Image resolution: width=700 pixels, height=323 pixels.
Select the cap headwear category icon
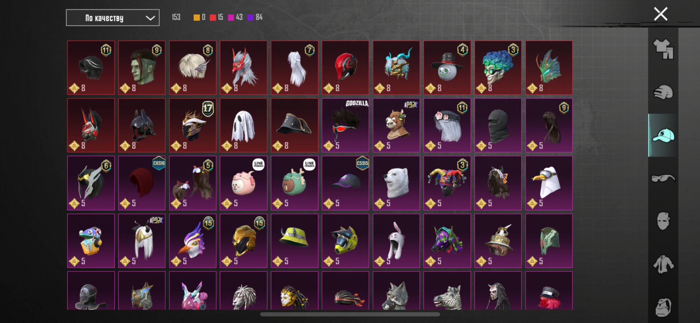[x=663, y=135]
